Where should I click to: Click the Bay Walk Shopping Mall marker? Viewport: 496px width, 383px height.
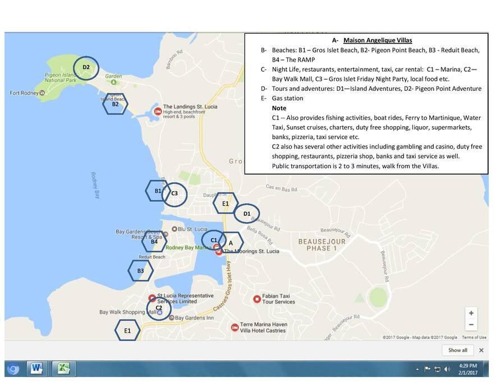click(x=159, y=312)
